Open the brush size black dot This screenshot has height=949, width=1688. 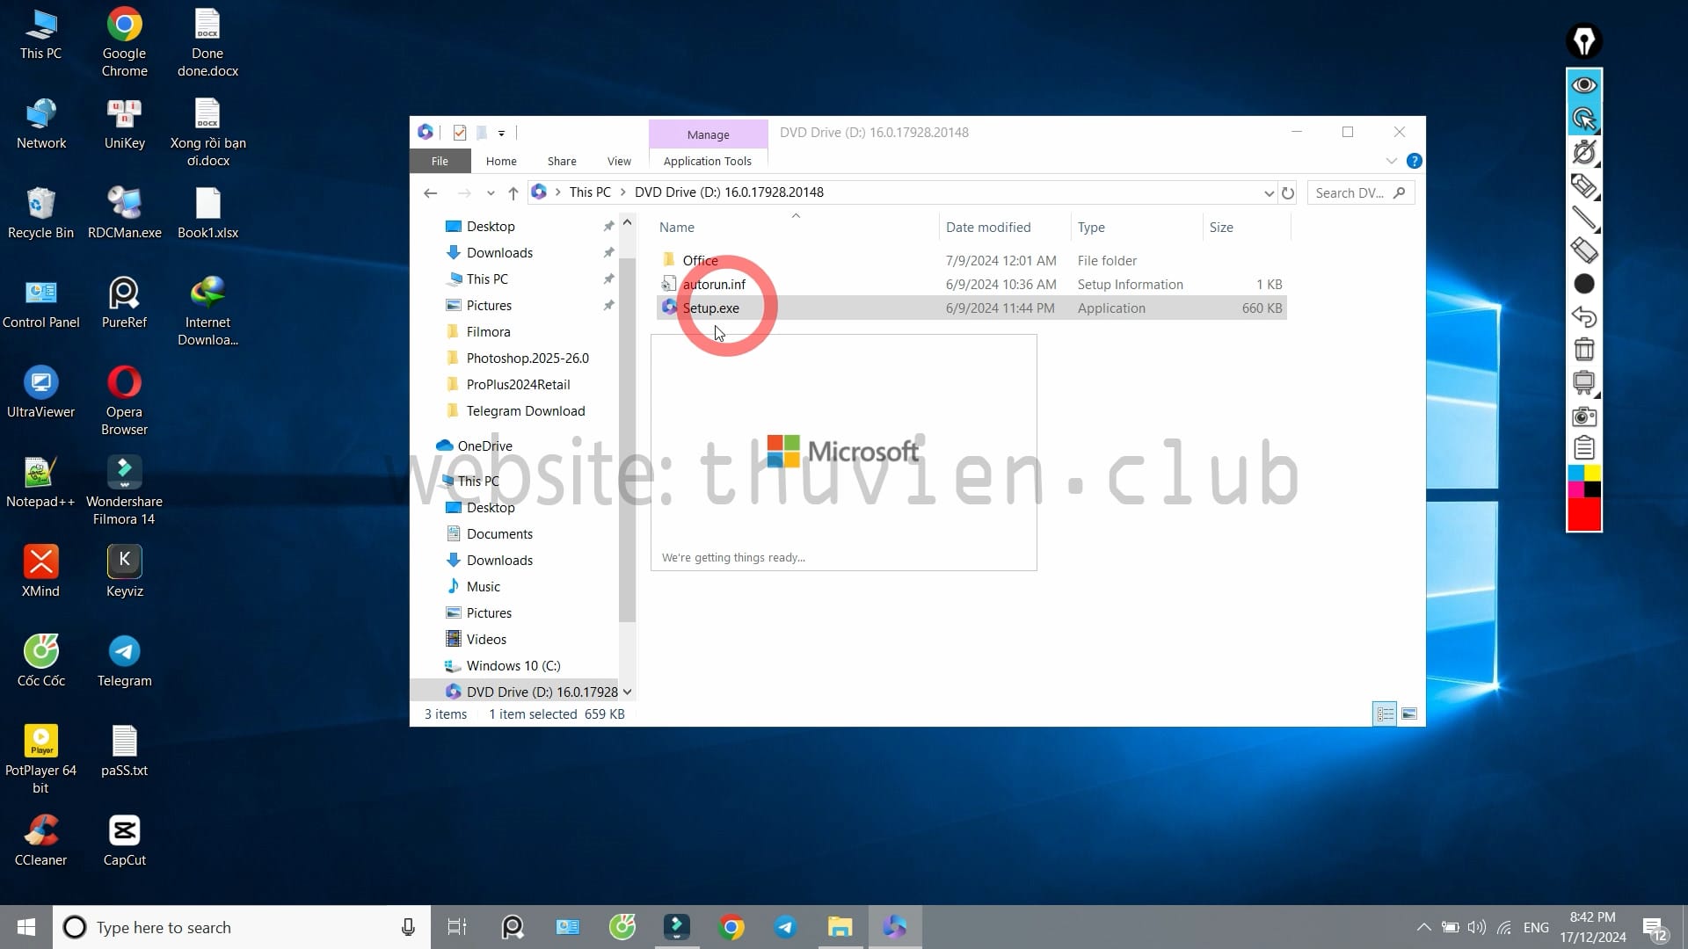pyautogui.click(x=1584, y=284)
